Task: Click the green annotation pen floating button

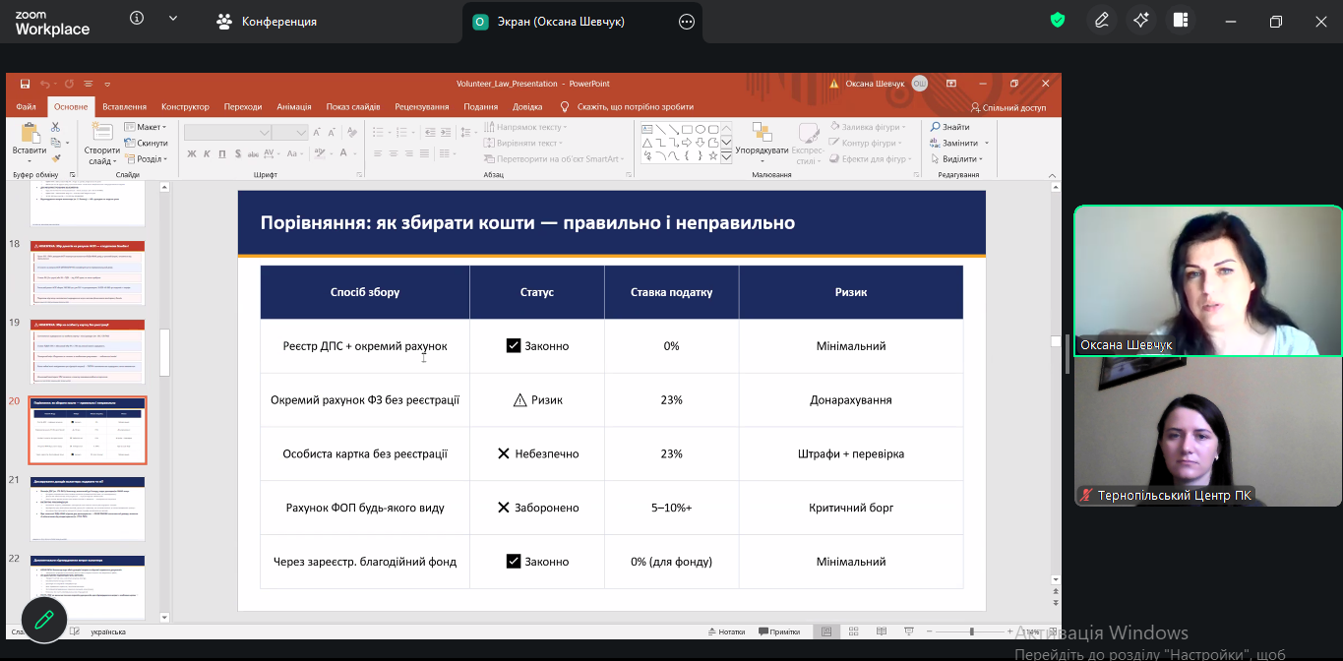Action: pos(43,620)
